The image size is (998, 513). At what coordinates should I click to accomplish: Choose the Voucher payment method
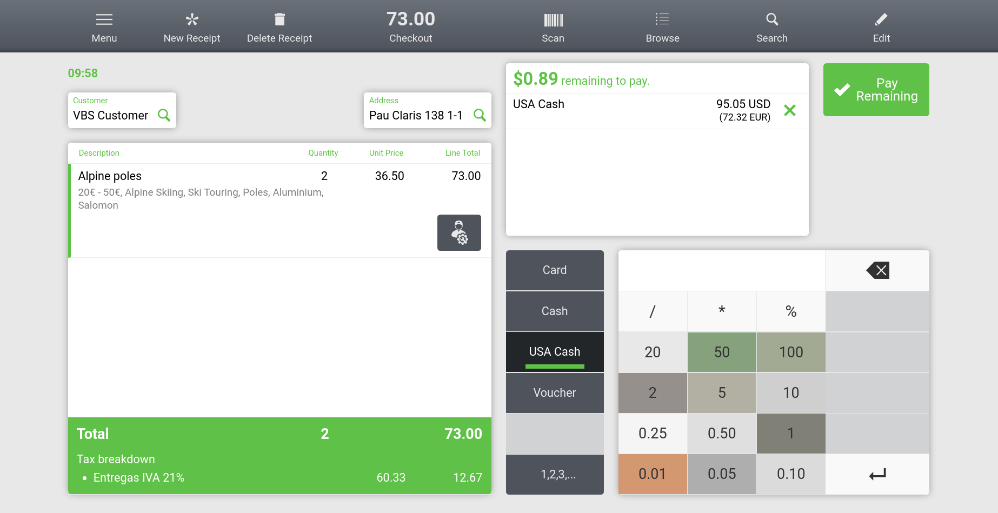tap(555, 392)
